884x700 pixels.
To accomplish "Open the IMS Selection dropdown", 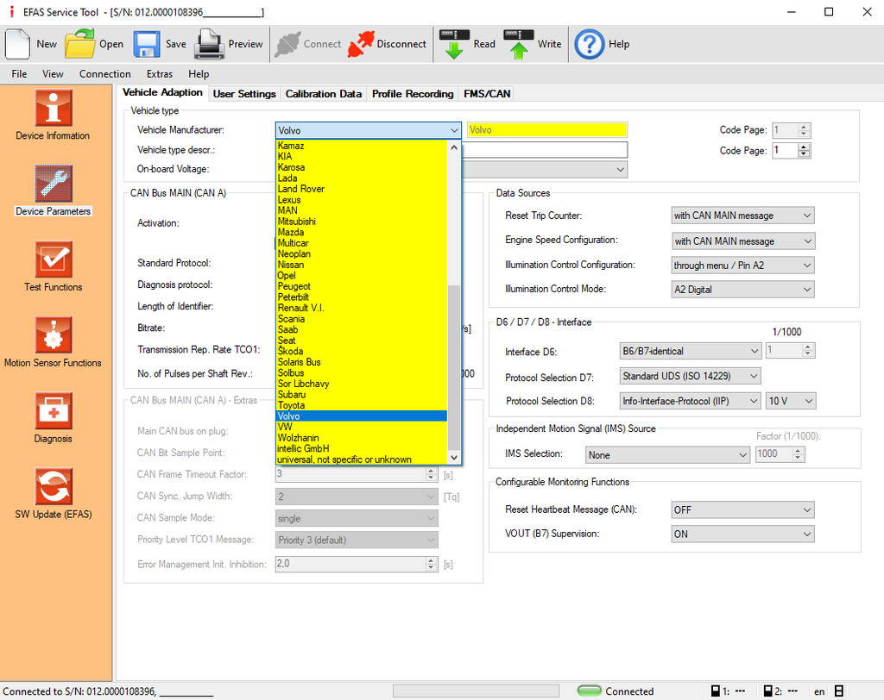I will click(x=667, y=455).
